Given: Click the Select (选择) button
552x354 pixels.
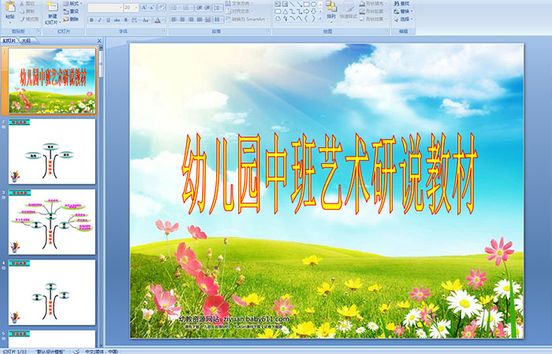Looking at the screenshot, I should click(x=404, y=19).
